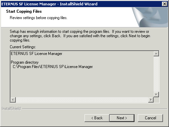Click empty area inside Current Settings box
This screenshot has height=127, width=169.
click(82, 83)
